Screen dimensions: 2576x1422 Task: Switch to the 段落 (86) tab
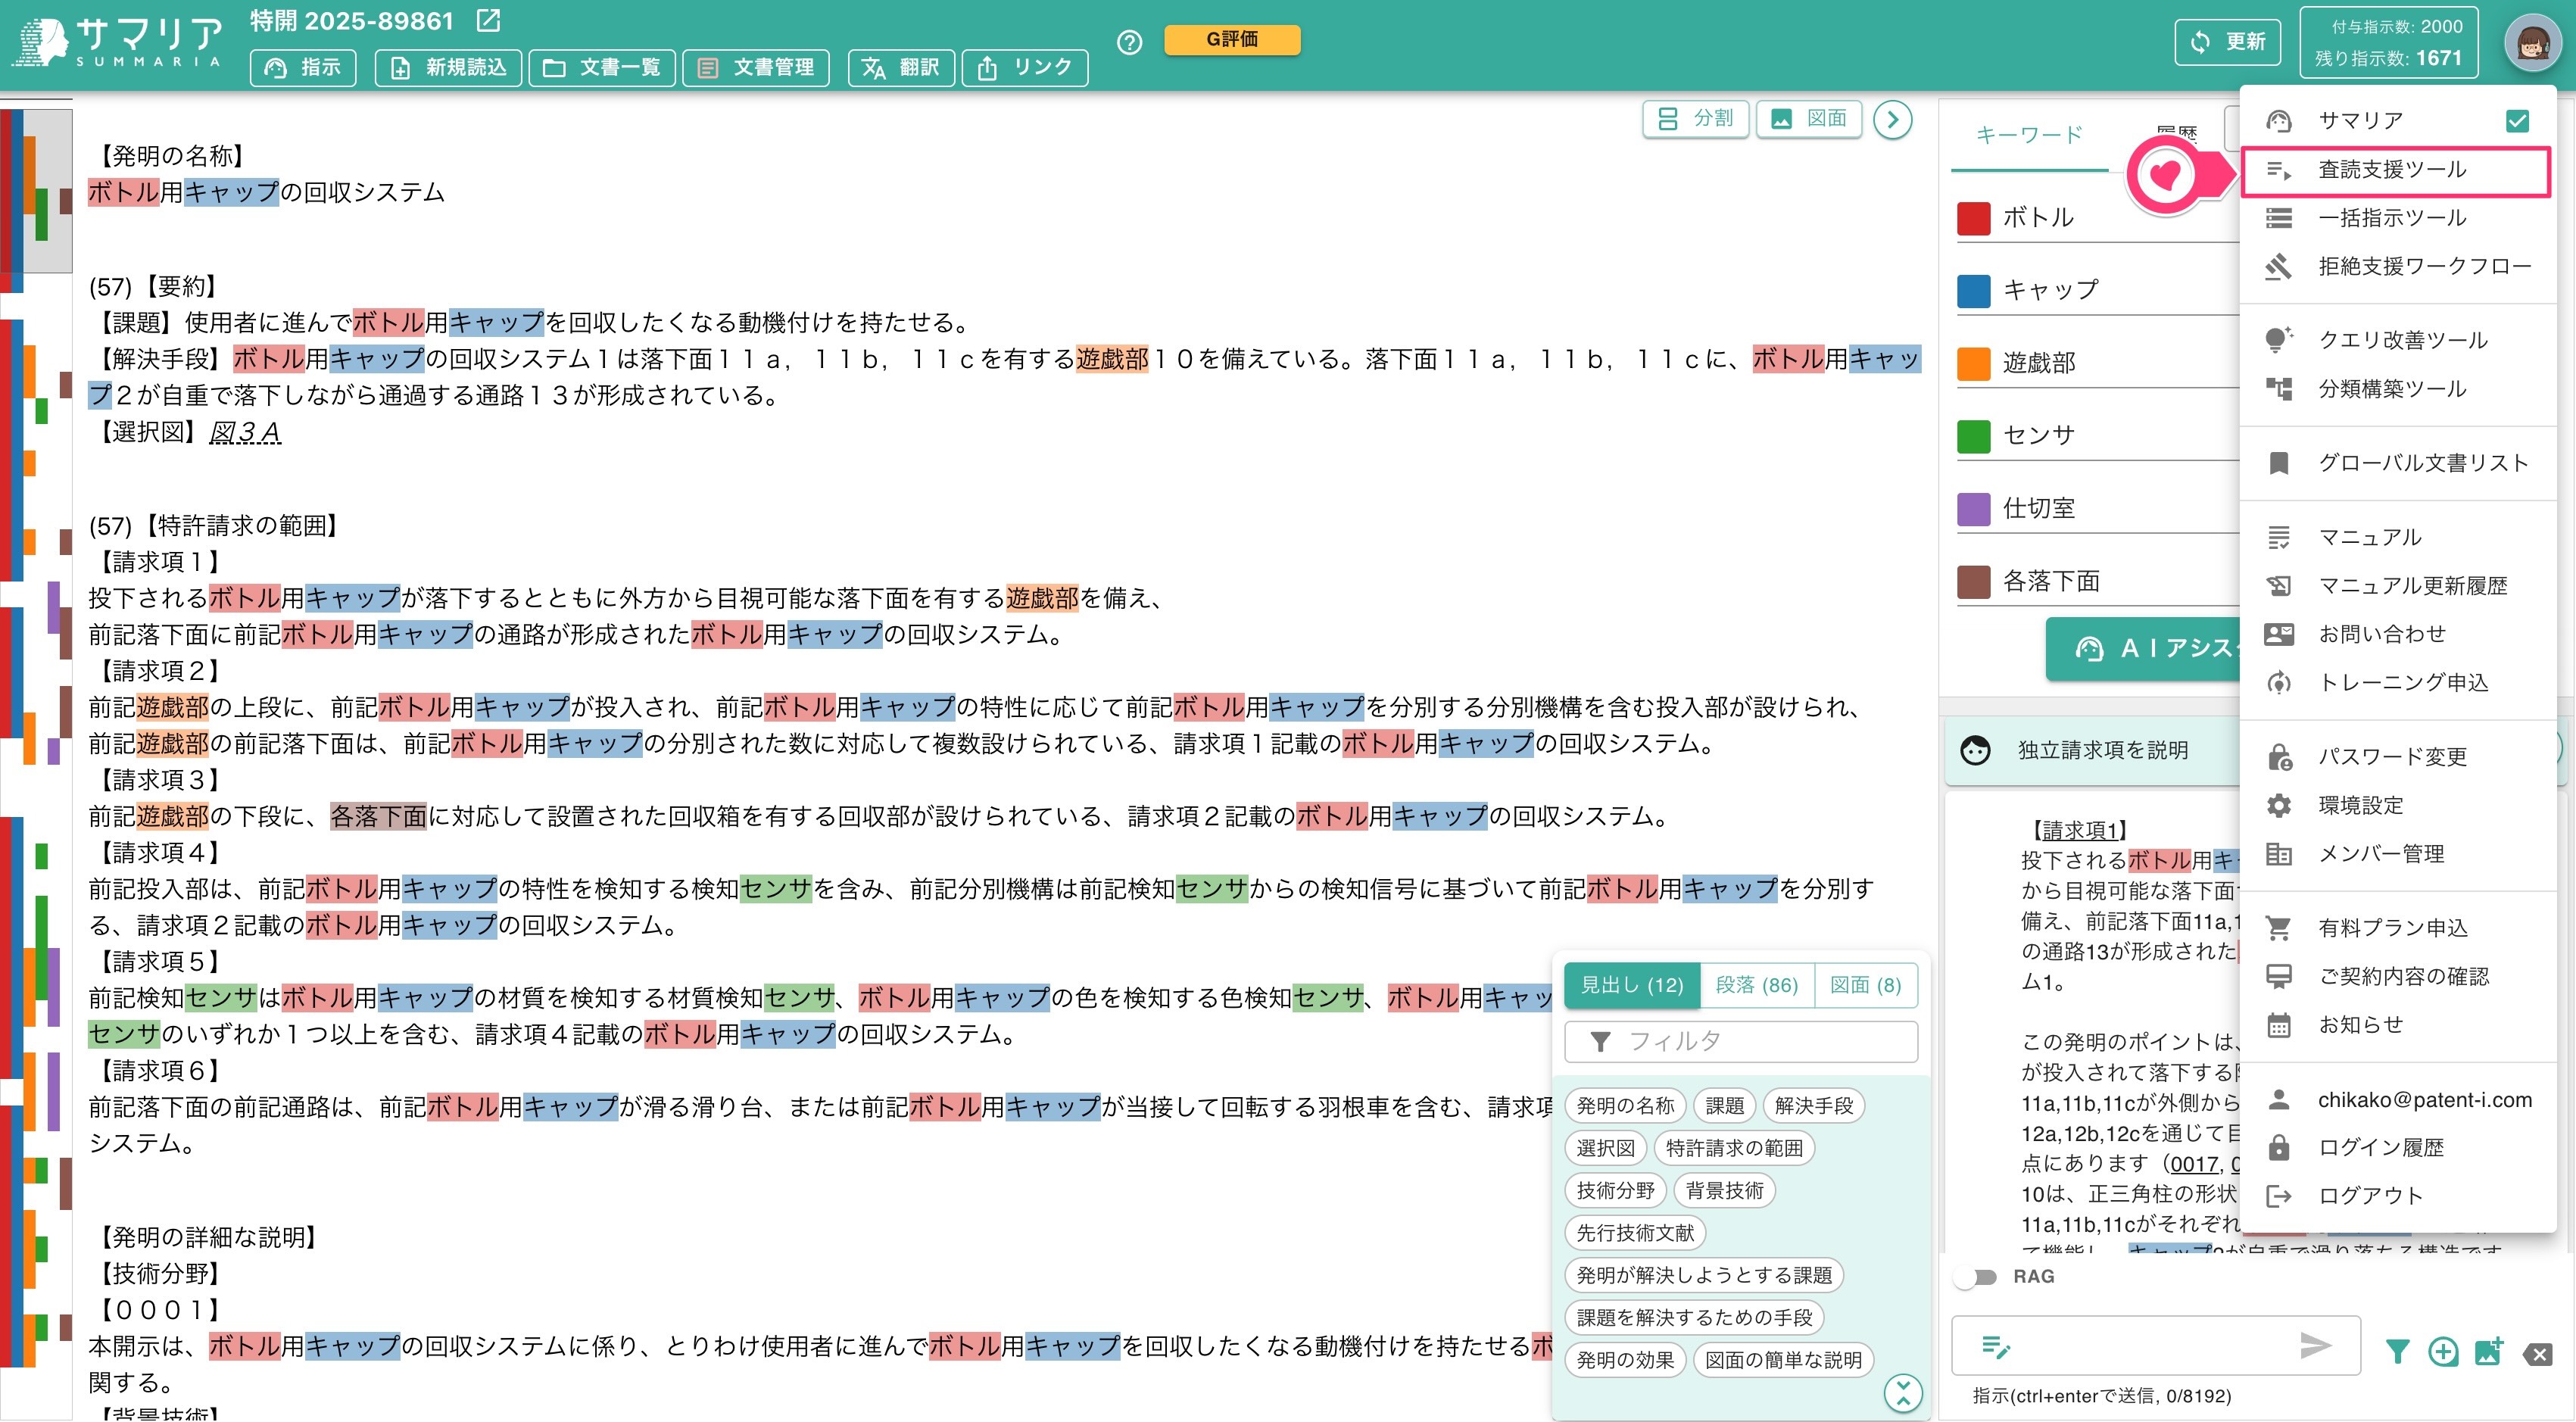pyautogui.click(x=1757, y=985)
